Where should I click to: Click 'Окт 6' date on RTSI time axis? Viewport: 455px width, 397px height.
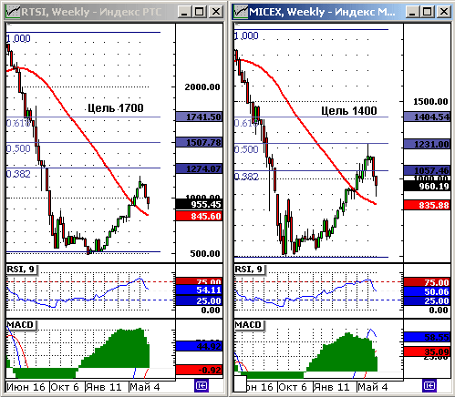pos(65,387)
